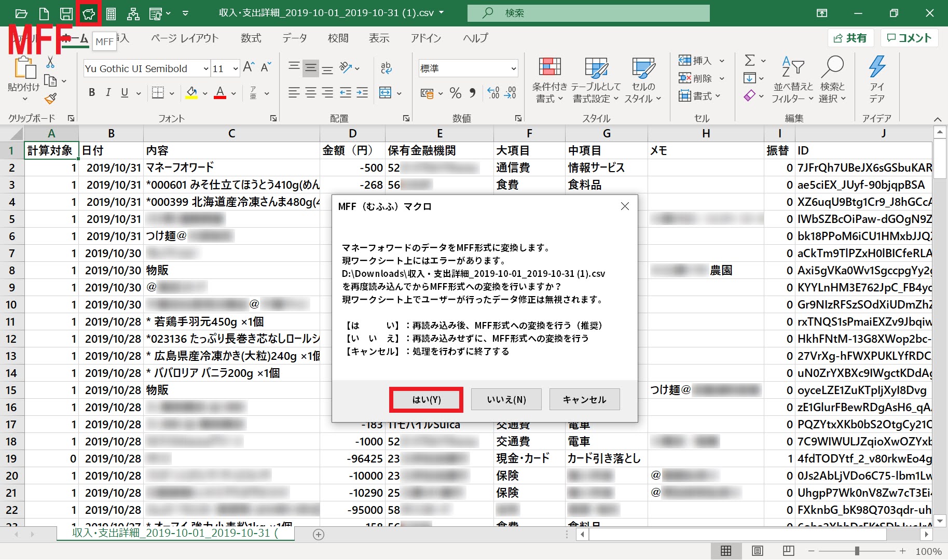948x560 pixels.
Task: Click the Comma style icon
Action: click(472, 93)
